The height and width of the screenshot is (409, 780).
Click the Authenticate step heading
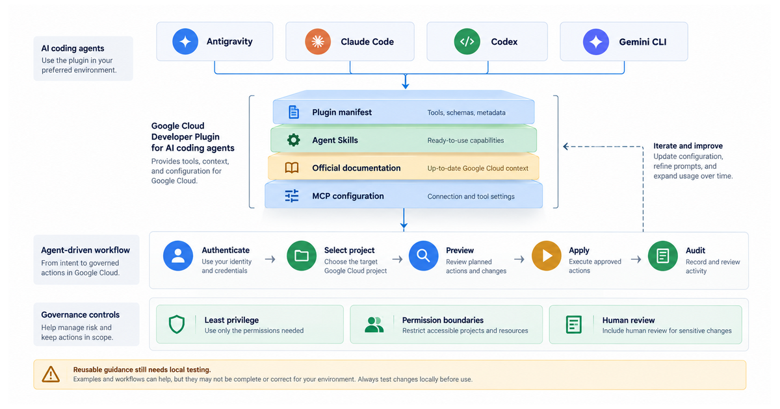click(x=226, y=250)
